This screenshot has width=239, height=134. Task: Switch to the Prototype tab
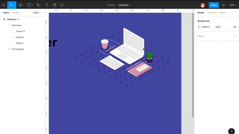coord(212,13)
